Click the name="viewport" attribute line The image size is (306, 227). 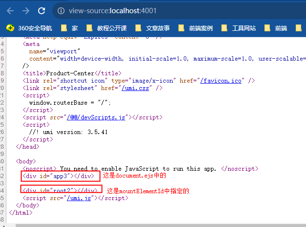click(55, 51)
